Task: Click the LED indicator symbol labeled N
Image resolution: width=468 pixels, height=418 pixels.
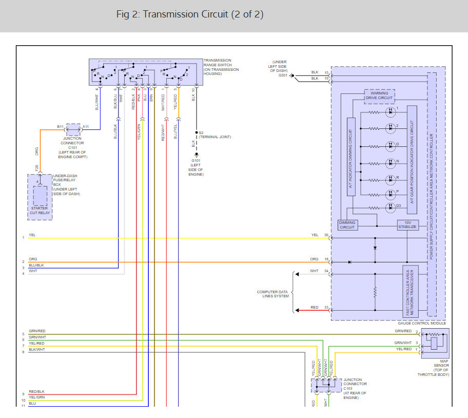Action: pyautogui.click(x=391, y=163)
